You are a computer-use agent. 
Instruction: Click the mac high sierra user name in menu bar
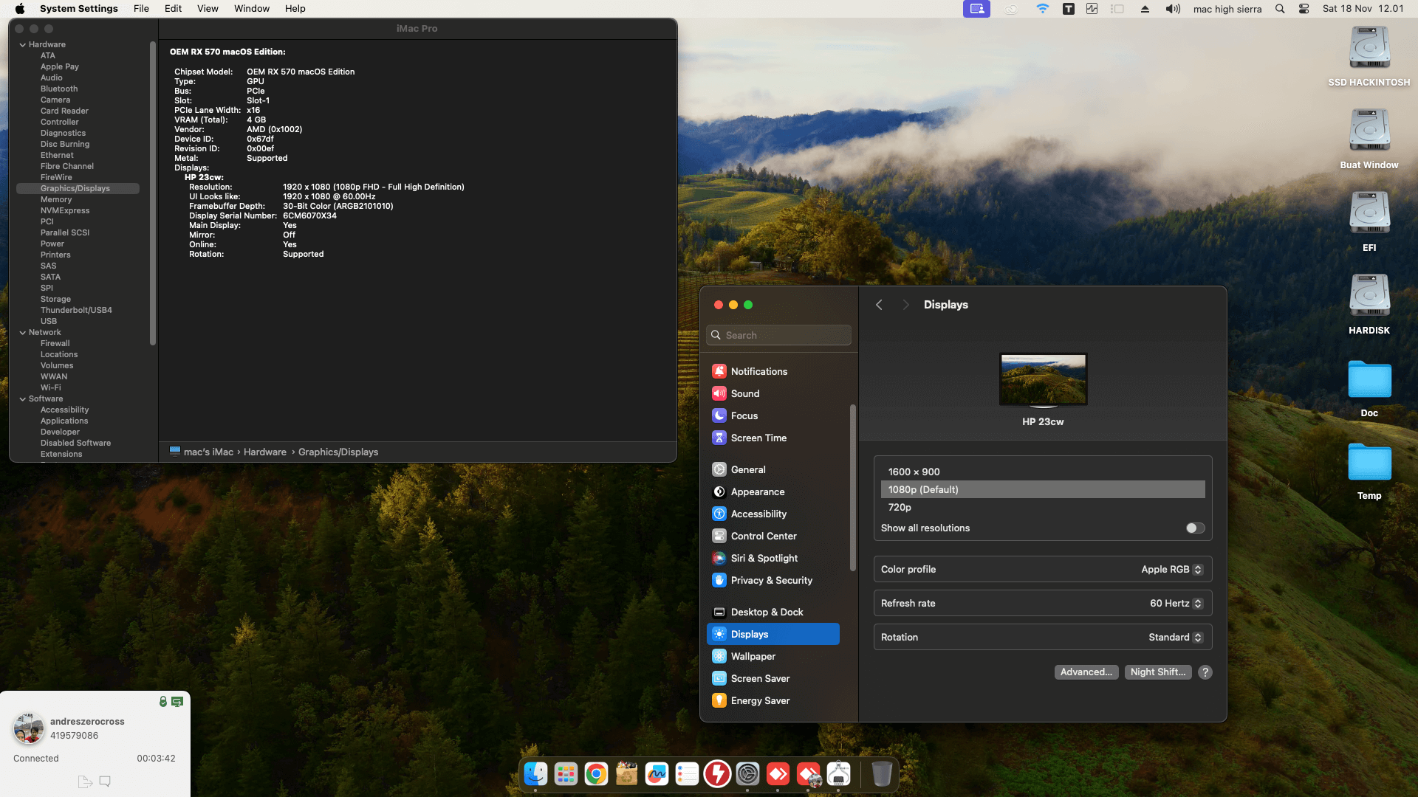tap(1227, 9)
